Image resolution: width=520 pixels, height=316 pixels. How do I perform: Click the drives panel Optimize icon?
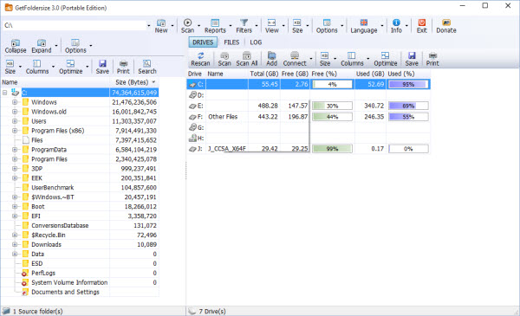[x=386, y=55]
